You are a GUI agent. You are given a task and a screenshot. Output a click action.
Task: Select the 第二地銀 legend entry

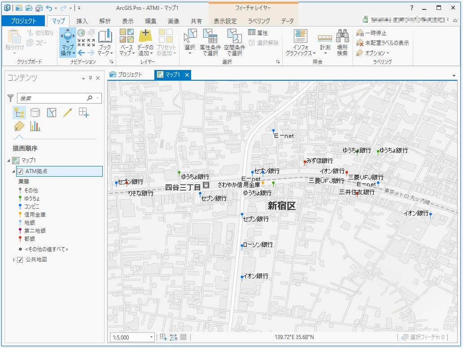(x=32, y=231)
